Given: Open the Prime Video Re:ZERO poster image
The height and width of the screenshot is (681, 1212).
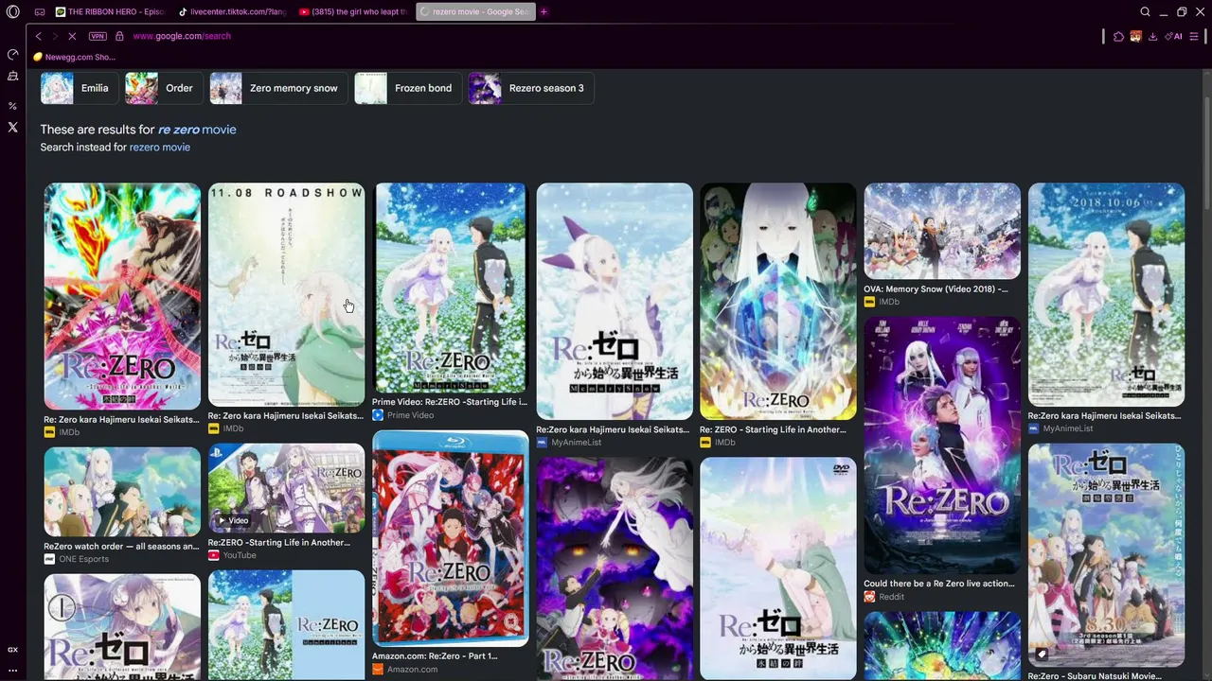Looking at the screenshot, I should click(450, 288).
